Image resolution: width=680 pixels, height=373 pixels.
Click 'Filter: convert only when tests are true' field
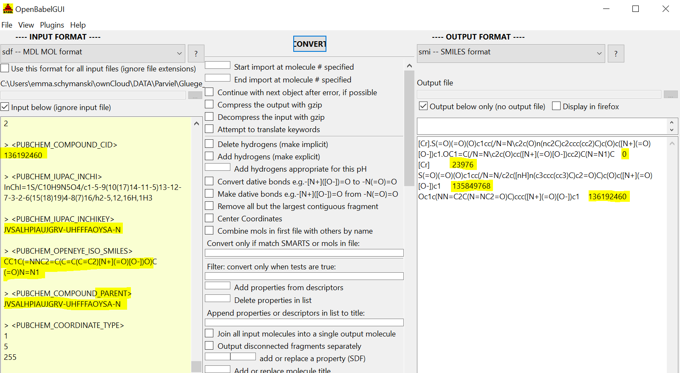pos(304,276)
